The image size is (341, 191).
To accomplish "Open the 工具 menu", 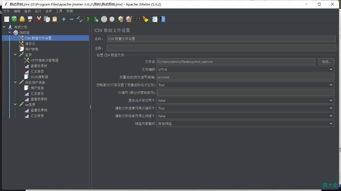I will 59,11.
